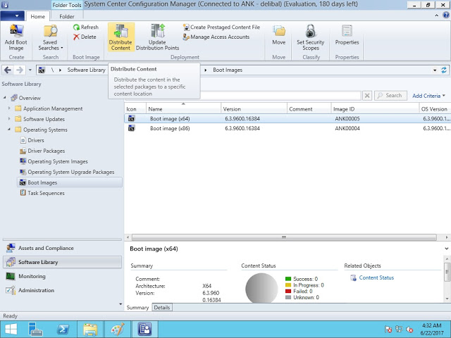451x338 pixels.
Task: Open the Monitoring workspace
Action: click(32, 277)
